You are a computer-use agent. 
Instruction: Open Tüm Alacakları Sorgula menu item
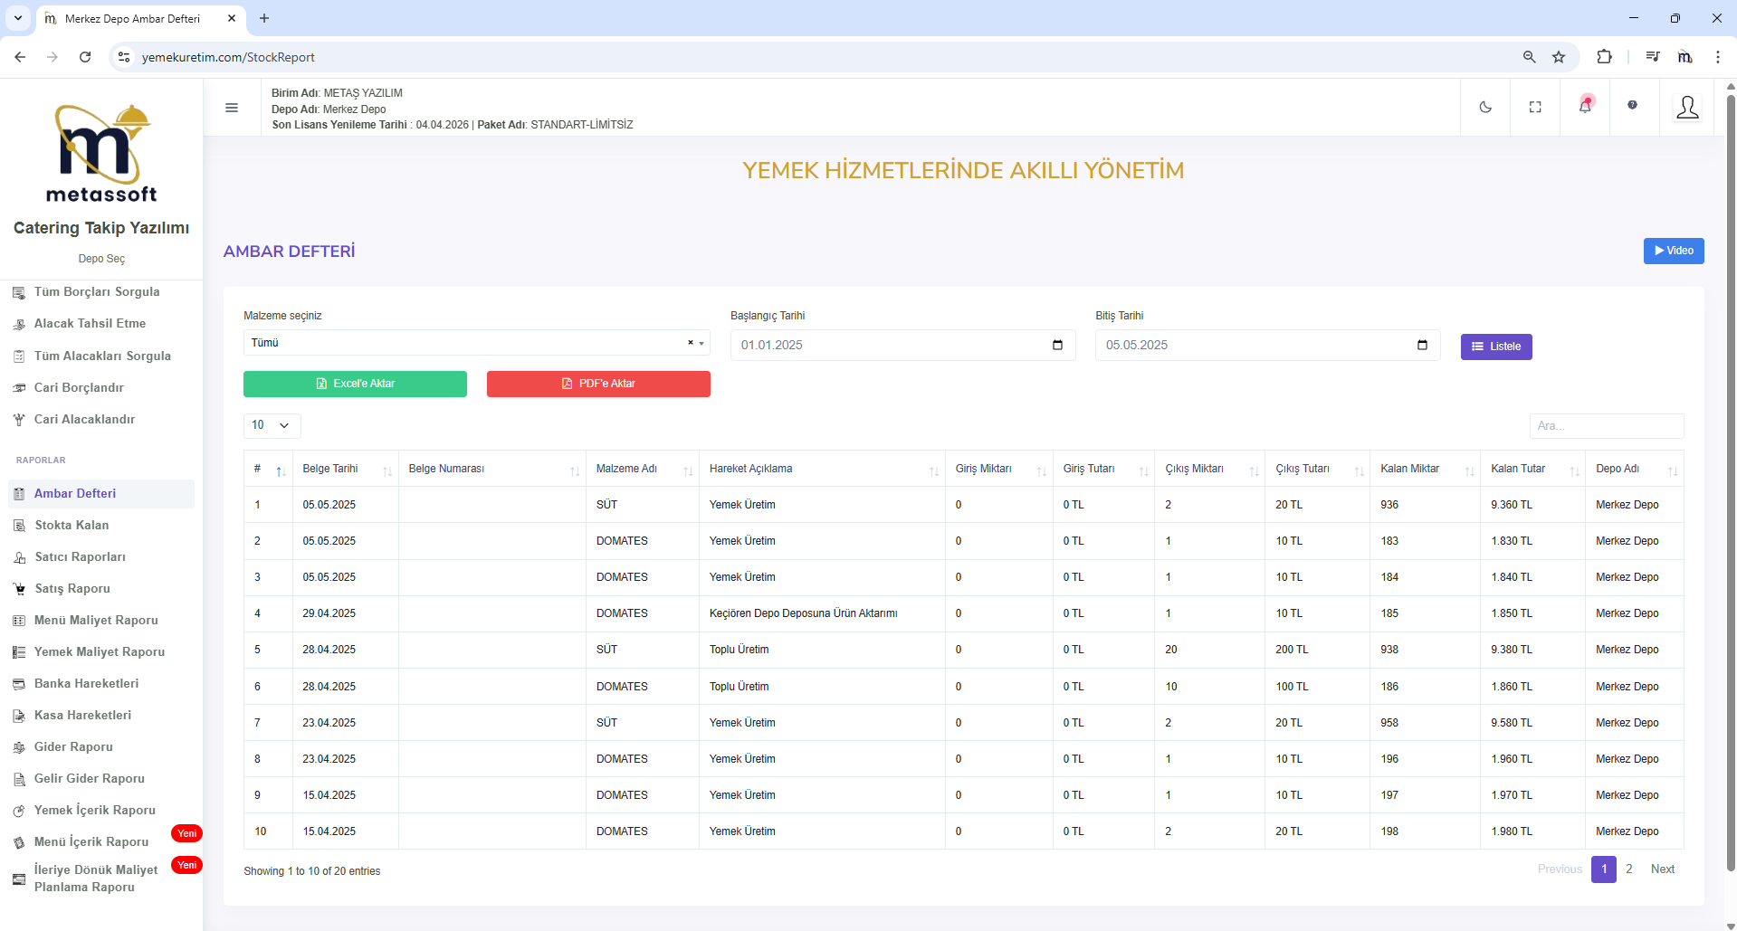point(102,356)
